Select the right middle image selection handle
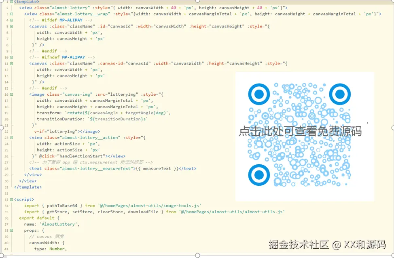This screenshot has height=258, width=394. (x=393, y=128)
